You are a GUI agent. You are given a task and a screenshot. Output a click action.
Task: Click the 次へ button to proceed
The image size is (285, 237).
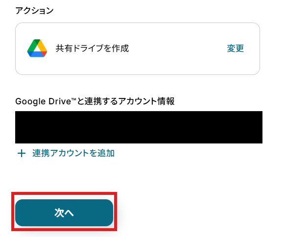(x=64, y=213)
